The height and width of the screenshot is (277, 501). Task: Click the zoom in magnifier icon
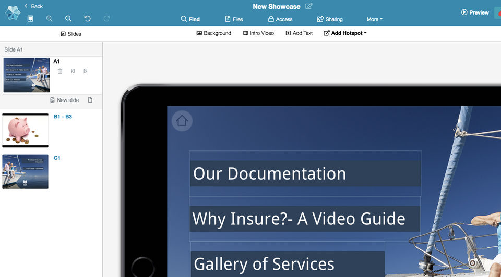[x=49, y=19]
